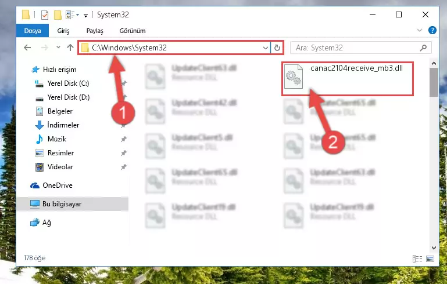This screenshot has height=284, width=447.
Task: Click the file list vertical scrollbar thumb
Action: [434, 82]
